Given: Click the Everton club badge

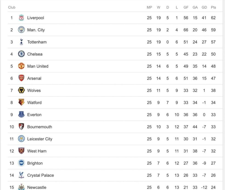Looking at the screenshot, I should point(21,114).
